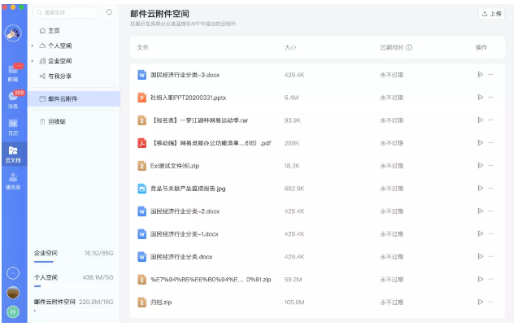522x331 pixels.
Task: Open 消息 messages with 305 badge
Action: (13, 101)
